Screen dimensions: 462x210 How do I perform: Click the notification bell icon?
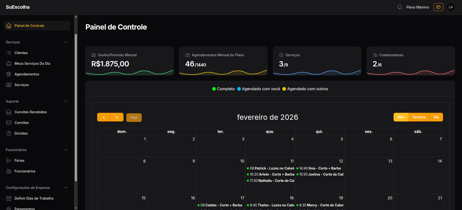pyautogui.click(x=399, y=7)
